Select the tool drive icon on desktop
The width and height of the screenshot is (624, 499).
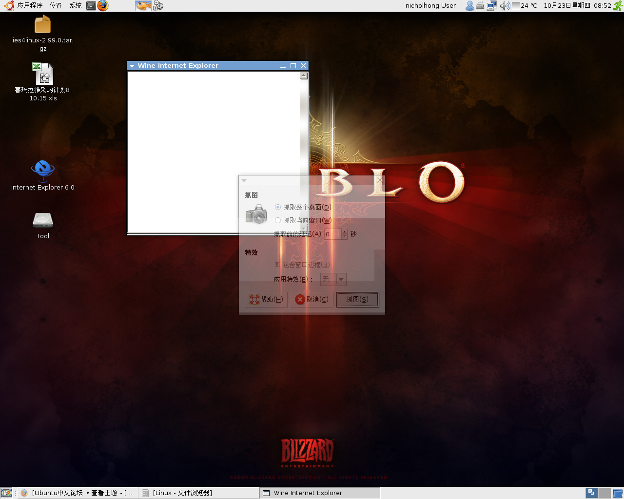pyautogui.click(x=43, y=226)
